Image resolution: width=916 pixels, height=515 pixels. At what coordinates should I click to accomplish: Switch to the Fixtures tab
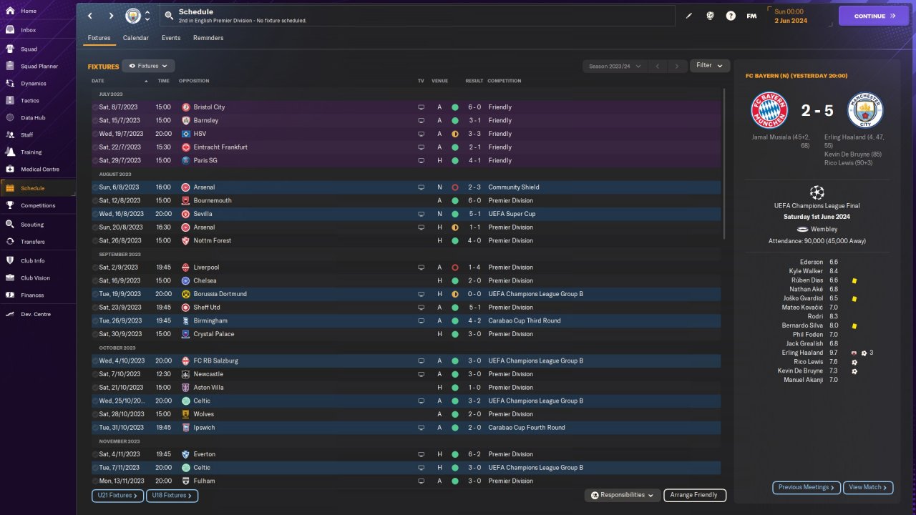pyautogui.click(x=99, y=38)
